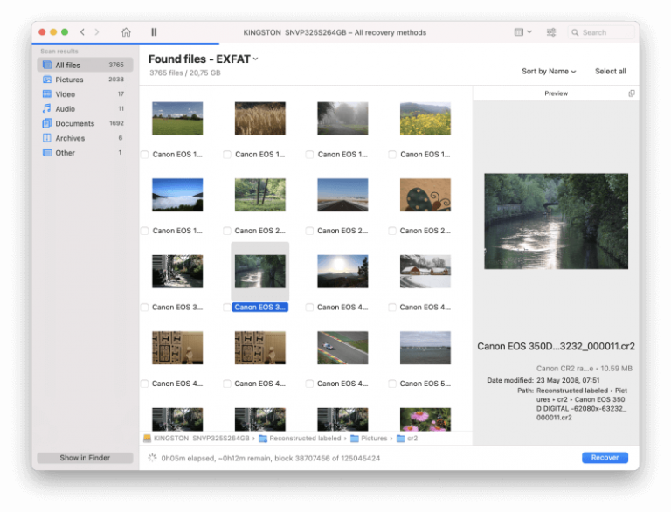The image size is (671, 512).
Task: Open the Sort by Name dropdown
Action: [x=549, y=71]
